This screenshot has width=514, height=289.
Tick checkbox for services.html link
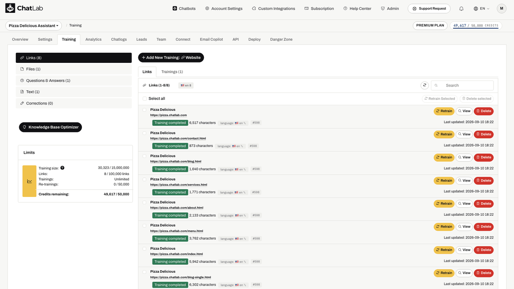click(x=145, y=179)
